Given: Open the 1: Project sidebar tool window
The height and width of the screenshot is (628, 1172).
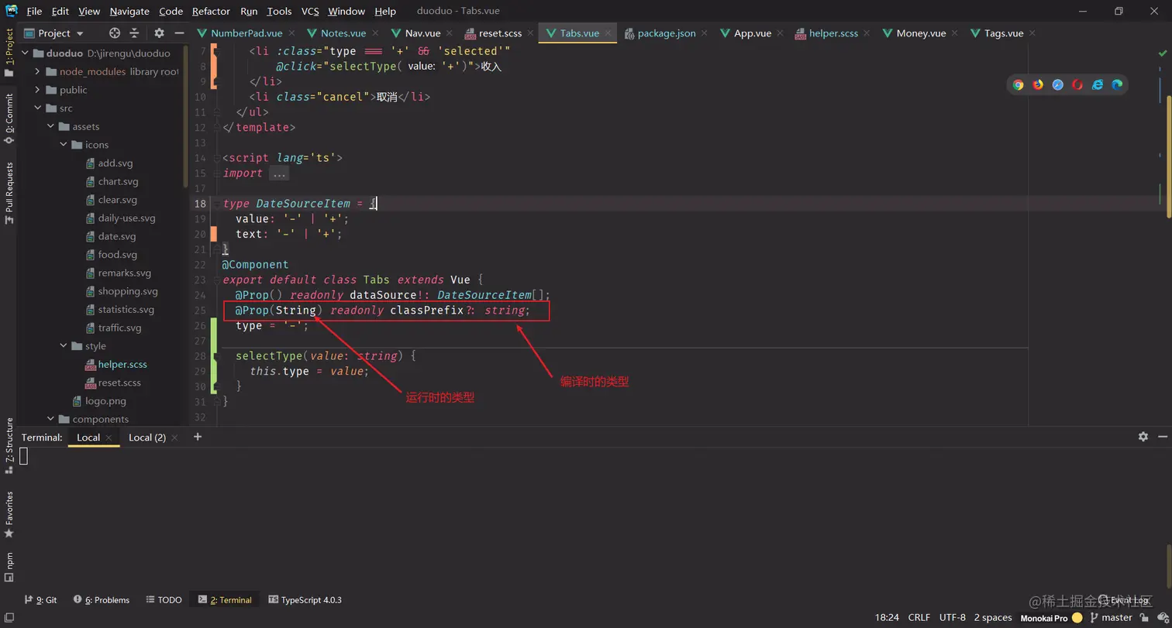Looking at the screenshot, I should pos(9,52).
